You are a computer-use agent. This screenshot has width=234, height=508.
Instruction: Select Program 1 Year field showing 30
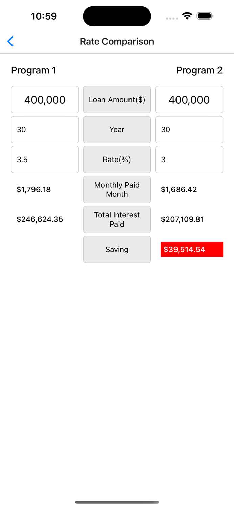pos(45,129)
